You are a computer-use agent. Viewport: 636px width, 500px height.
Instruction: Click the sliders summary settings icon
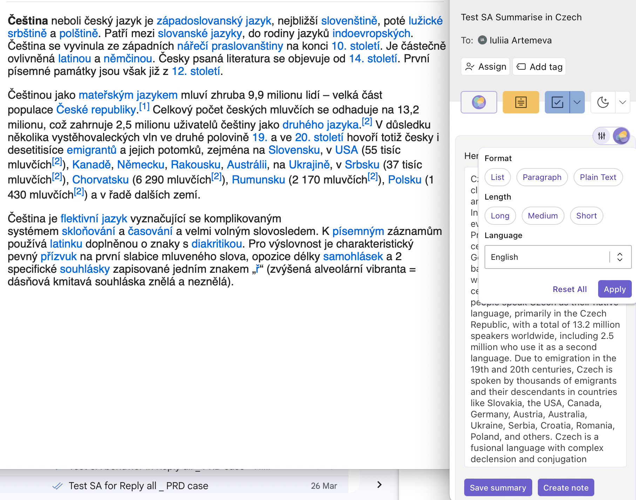click(602, 136)
